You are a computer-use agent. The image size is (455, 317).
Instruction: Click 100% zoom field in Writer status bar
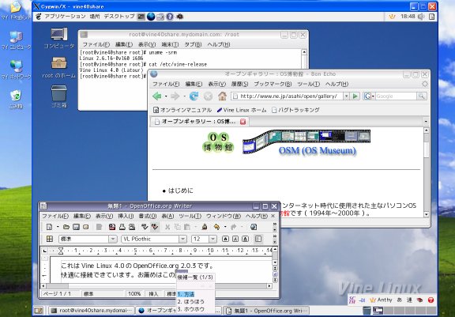pyautogui.click(x=134, y=294)
